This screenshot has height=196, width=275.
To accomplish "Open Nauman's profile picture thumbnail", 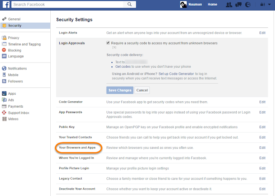I will click(x=183, y=4).
